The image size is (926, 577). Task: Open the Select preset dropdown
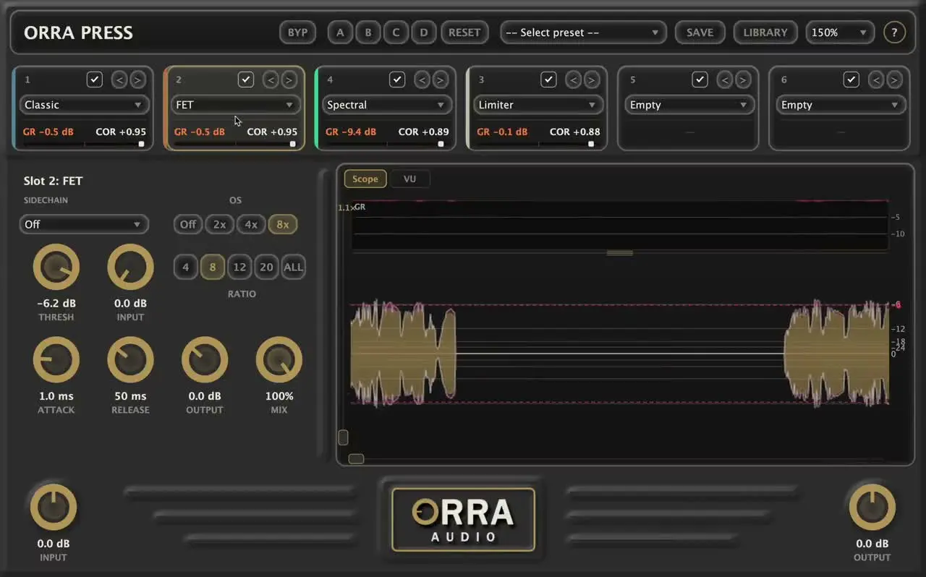coord(583,33)
